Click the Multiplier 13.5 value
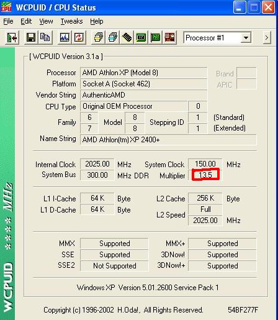 (205, 175)
